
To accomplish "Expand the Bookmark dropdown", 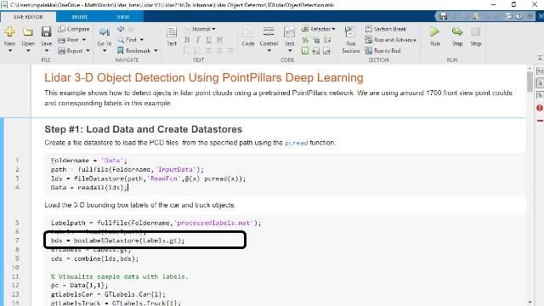I will point(156,51).
